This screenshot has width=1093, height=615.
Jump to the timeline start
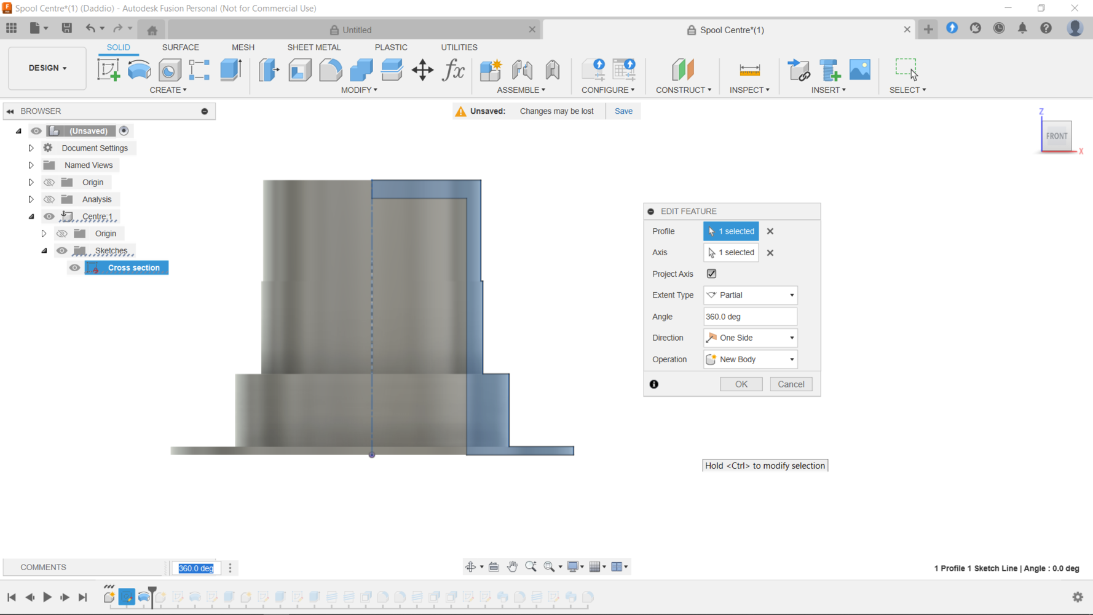pyautogui.click(x=11, y=597)
